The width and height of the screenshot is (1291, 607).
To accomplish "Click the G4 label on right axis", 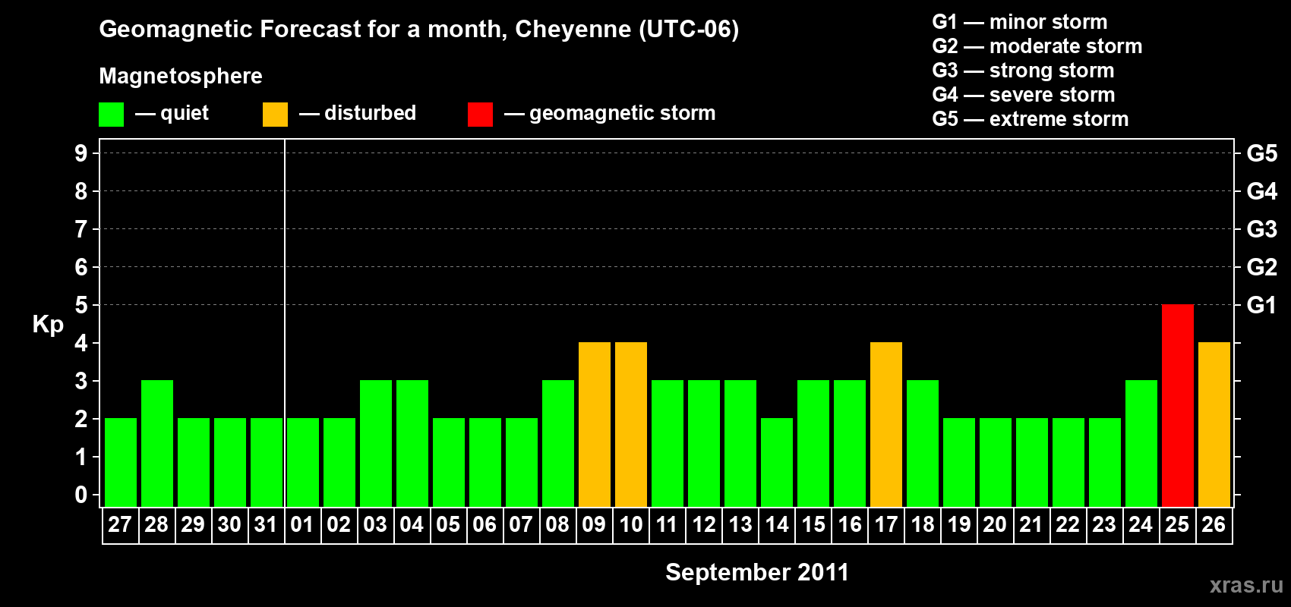I will tap(1262, 191).
